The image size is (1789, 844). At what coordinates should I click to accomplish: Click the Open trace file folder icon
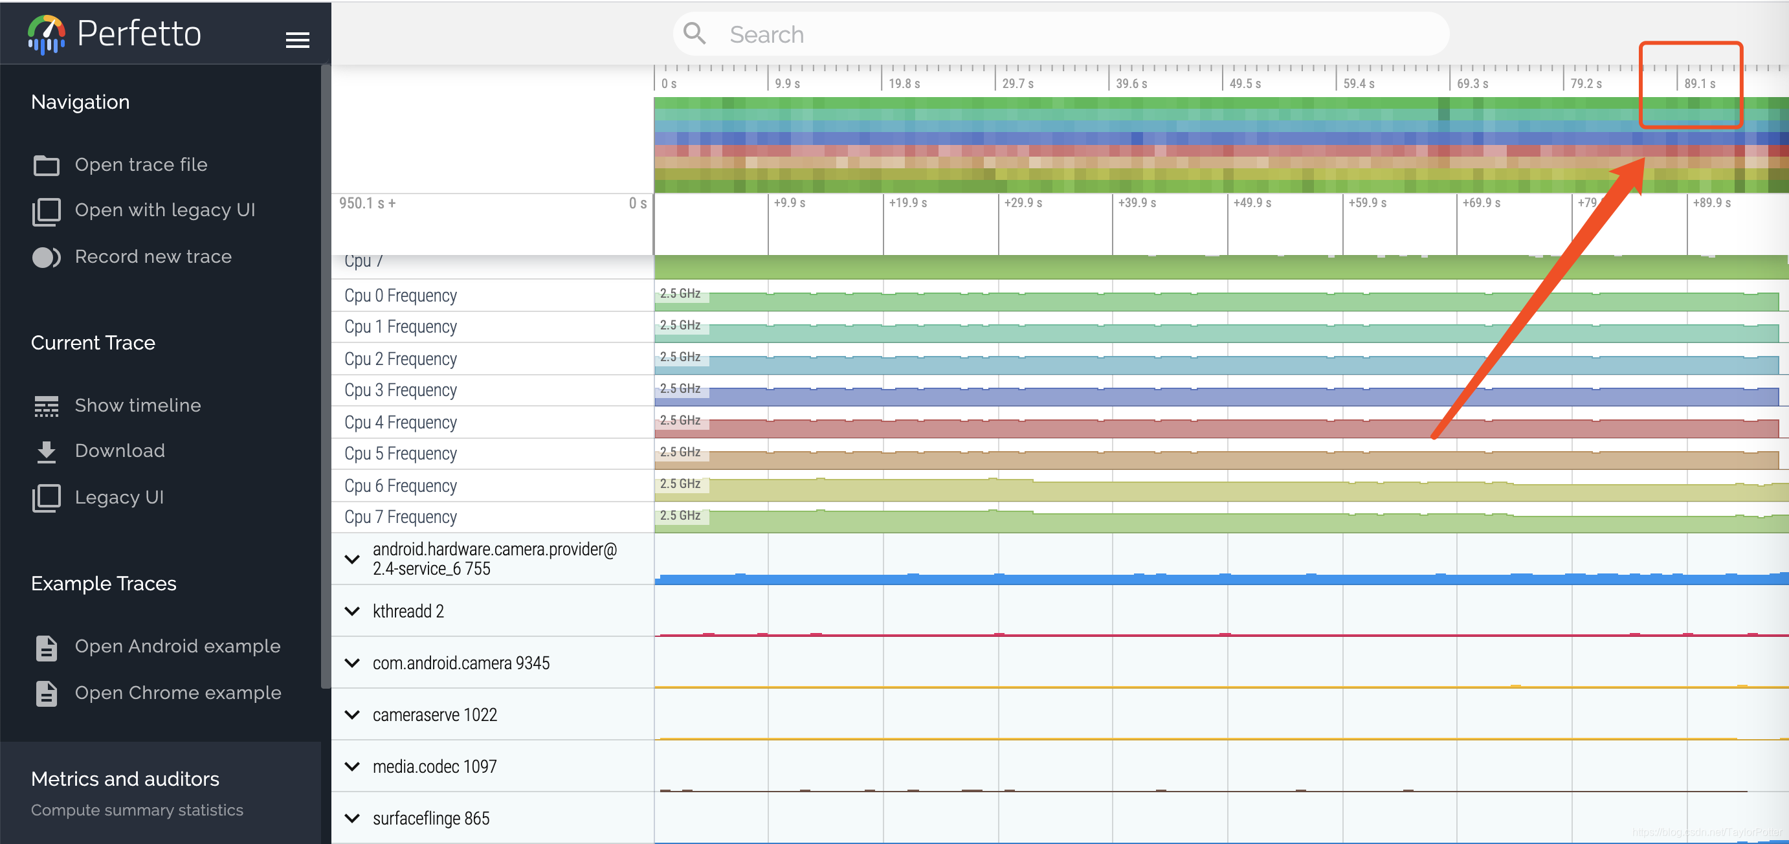pos(47,165)
